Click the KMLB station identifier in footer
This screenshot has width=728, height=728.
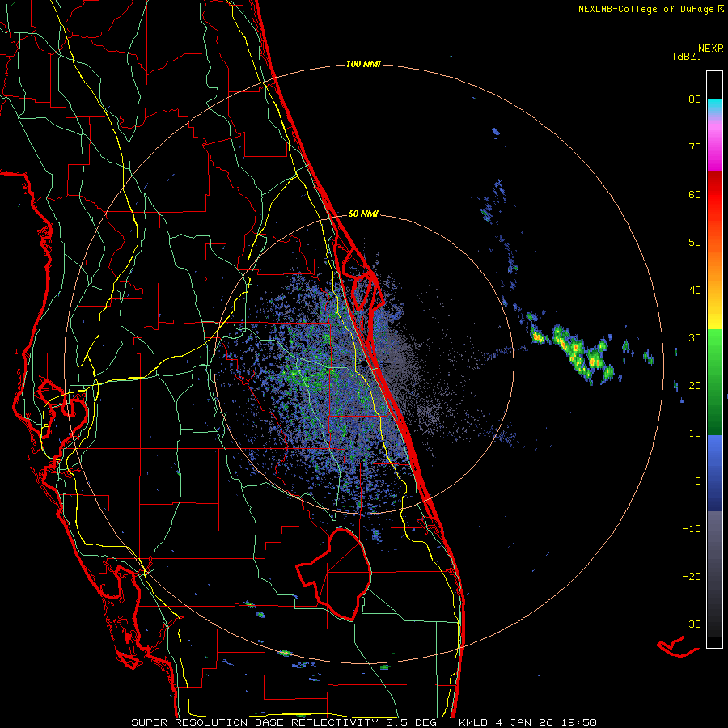coord(474,722)
